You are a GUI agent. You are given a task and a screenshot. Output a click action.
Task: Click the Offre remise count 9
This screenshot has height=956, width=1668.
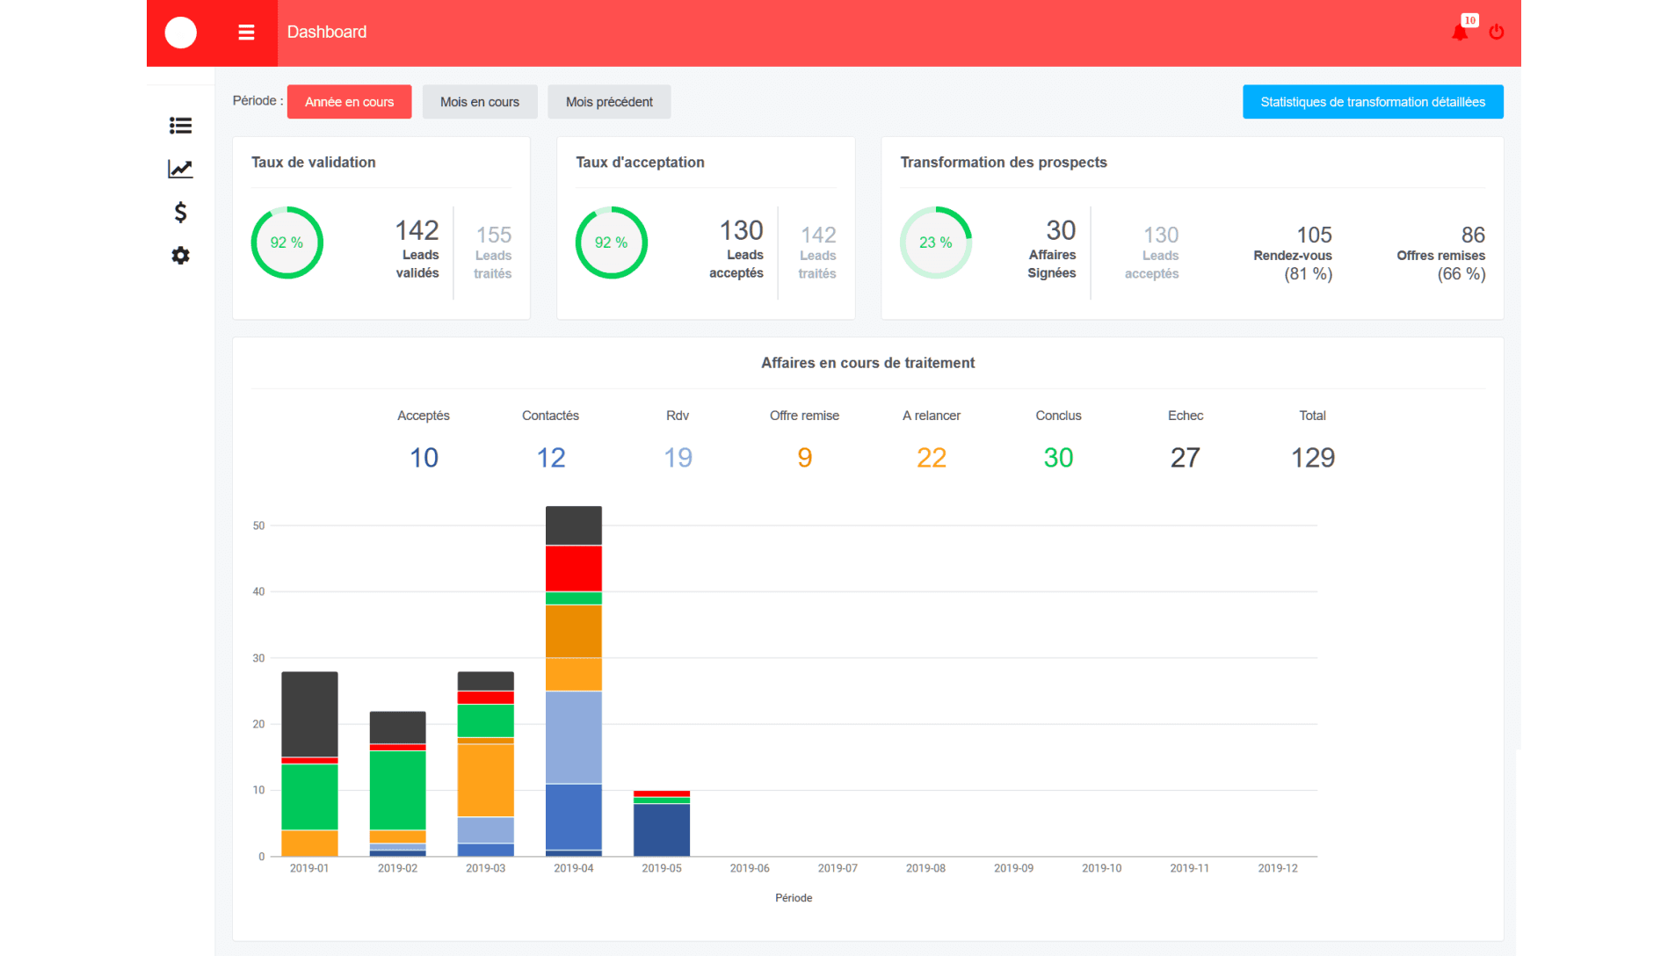[805, 458]
